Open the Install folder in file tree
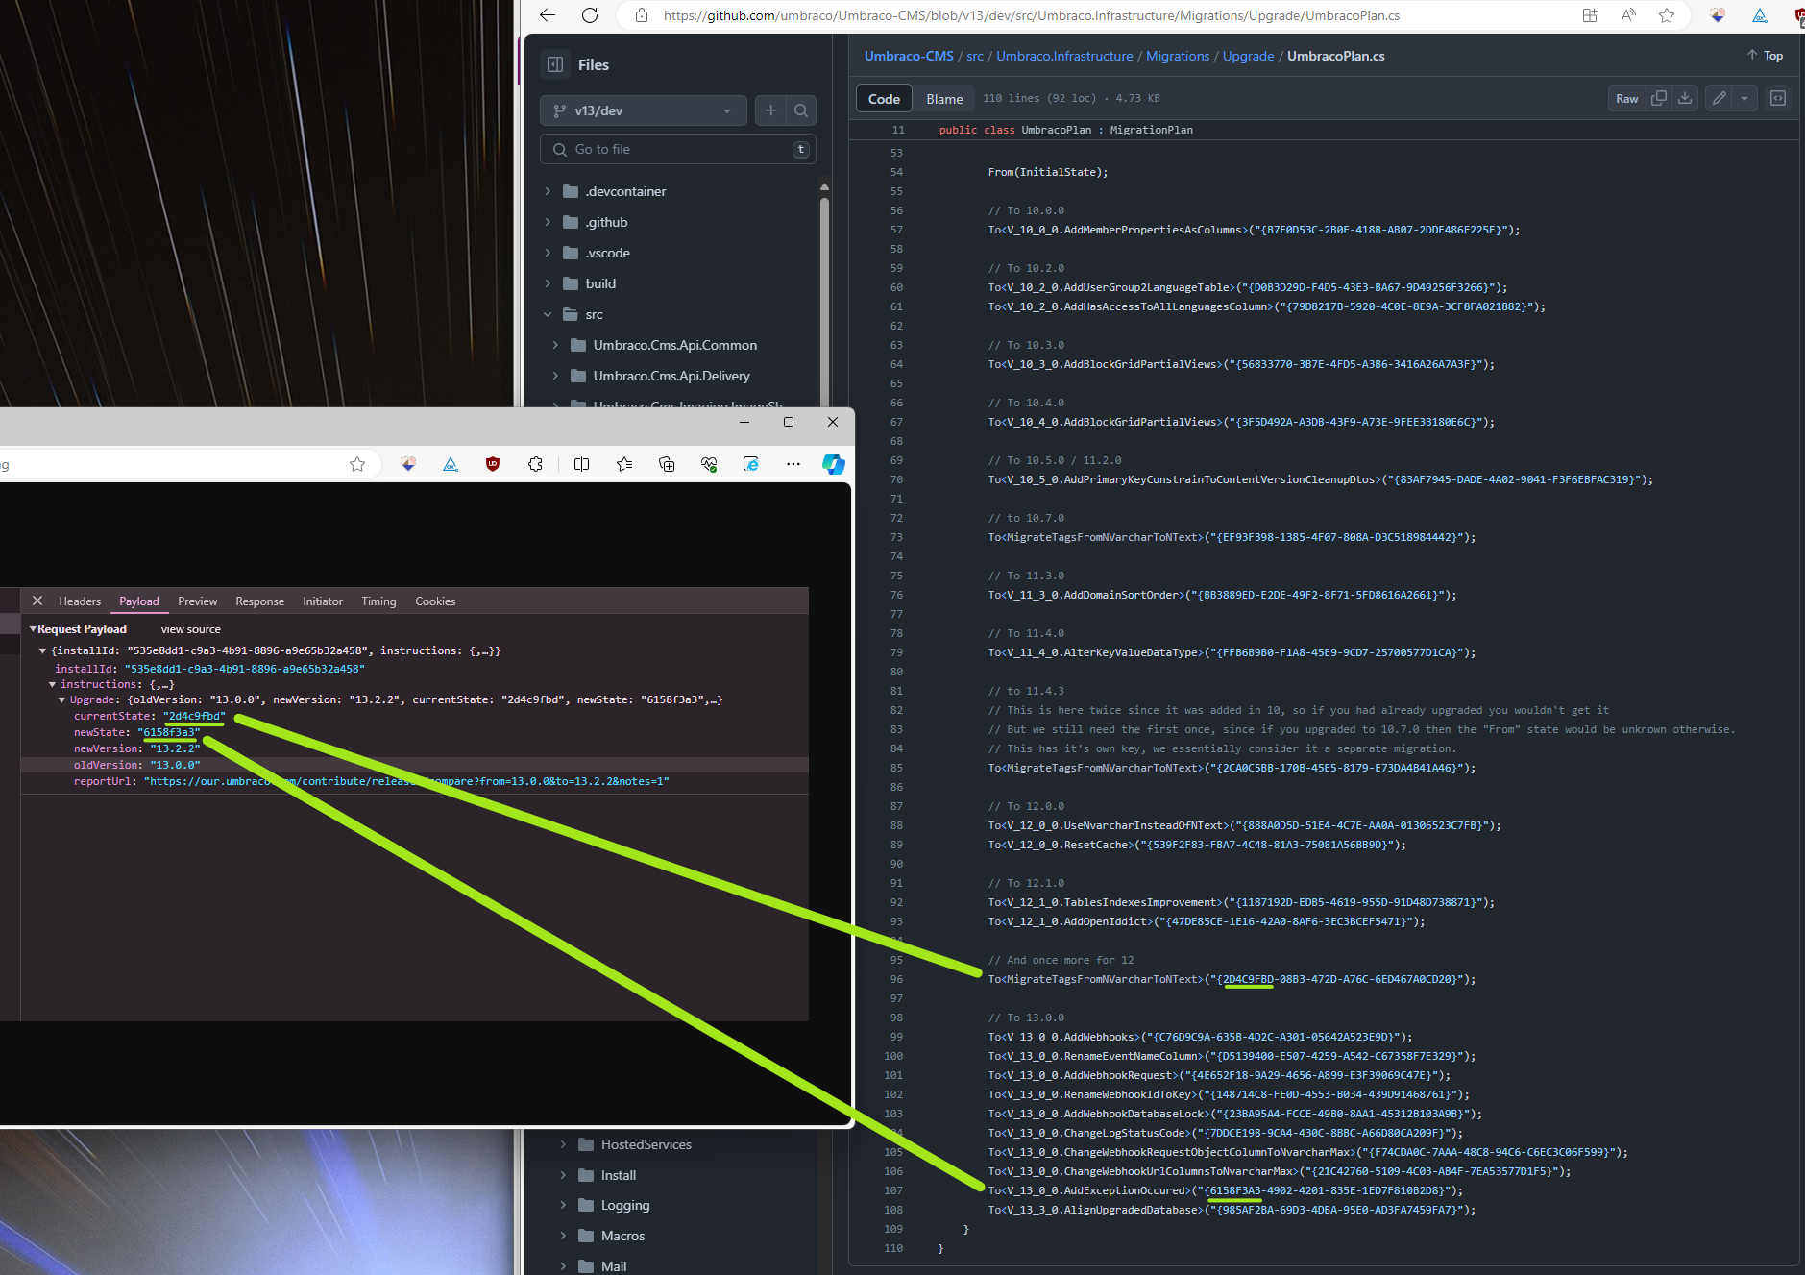The image size is (1805, 1275). pyautogui.click(x=619, y=1175)
